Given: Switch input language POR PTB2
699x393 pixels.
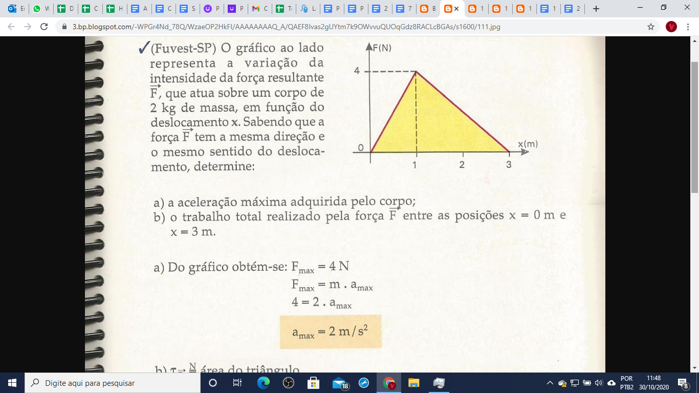Looking at the screenshot, I should pos(626,383).
